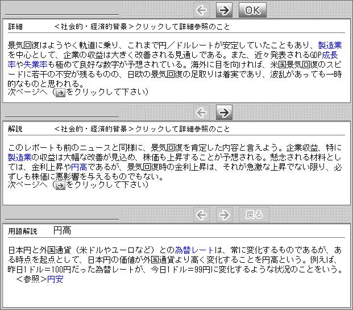Click the greyed forward arrow above 用語解説

(224, 214)
